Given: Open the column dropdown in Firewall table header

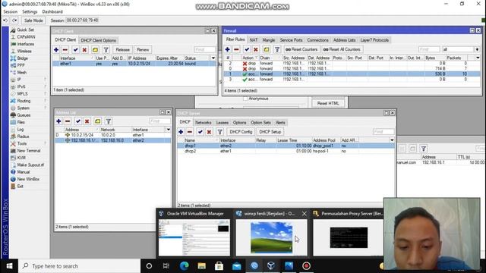Looking at the screenshot, I should click(478, 58).
